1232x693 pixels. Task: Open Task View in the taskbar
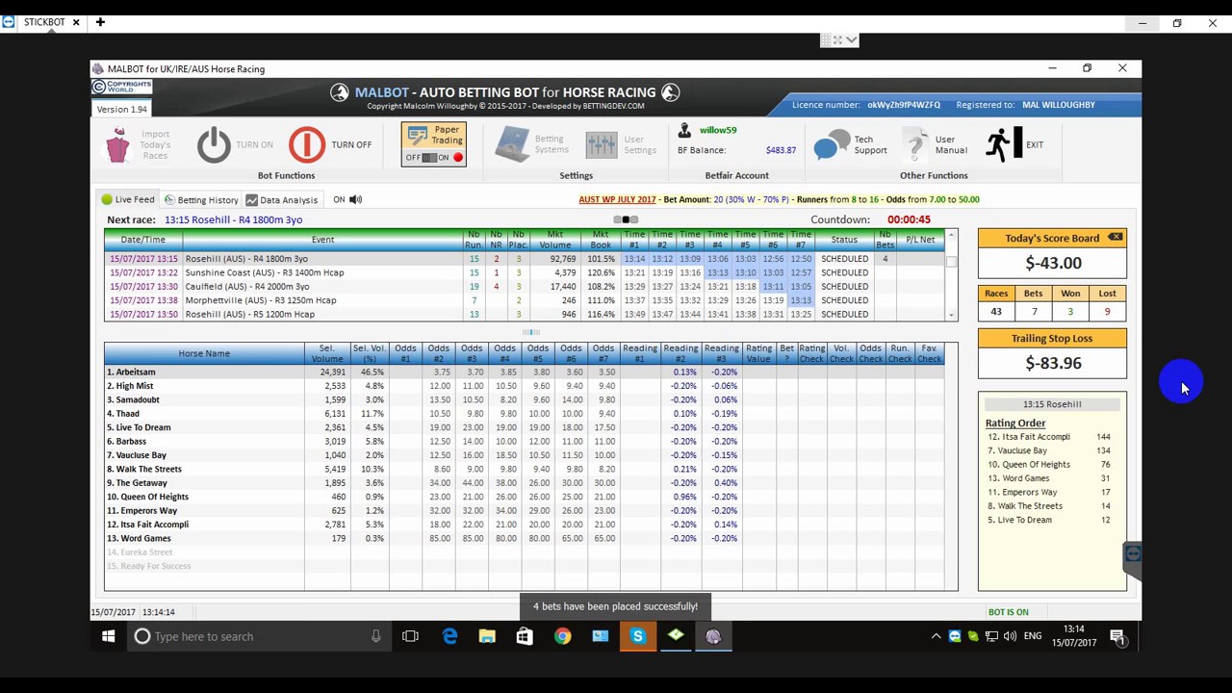pyautogui.click(x=410, y=636)
